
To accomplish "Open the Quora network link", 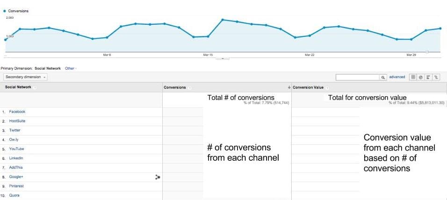I will 14,195.
